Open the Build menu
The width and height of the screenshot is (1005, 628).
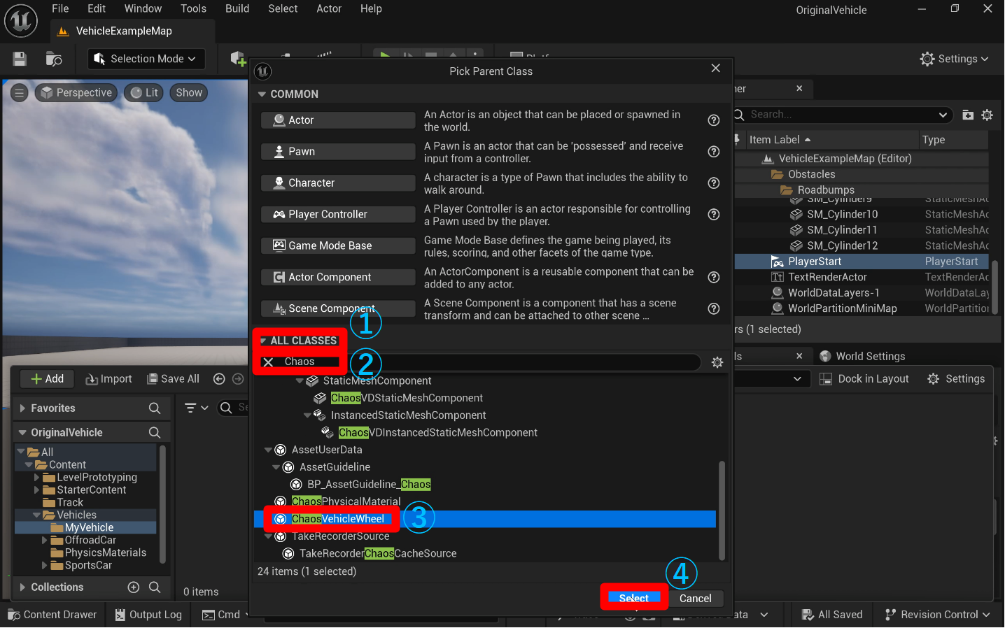click(237, 8)
